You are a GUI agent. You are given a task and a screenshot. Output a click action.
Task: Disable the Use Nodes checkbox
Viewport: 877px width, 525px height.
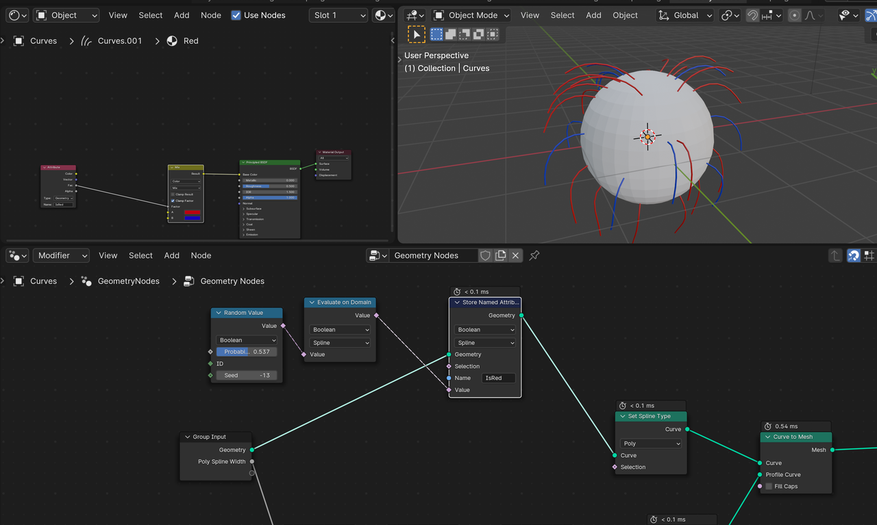coord(236,15)
